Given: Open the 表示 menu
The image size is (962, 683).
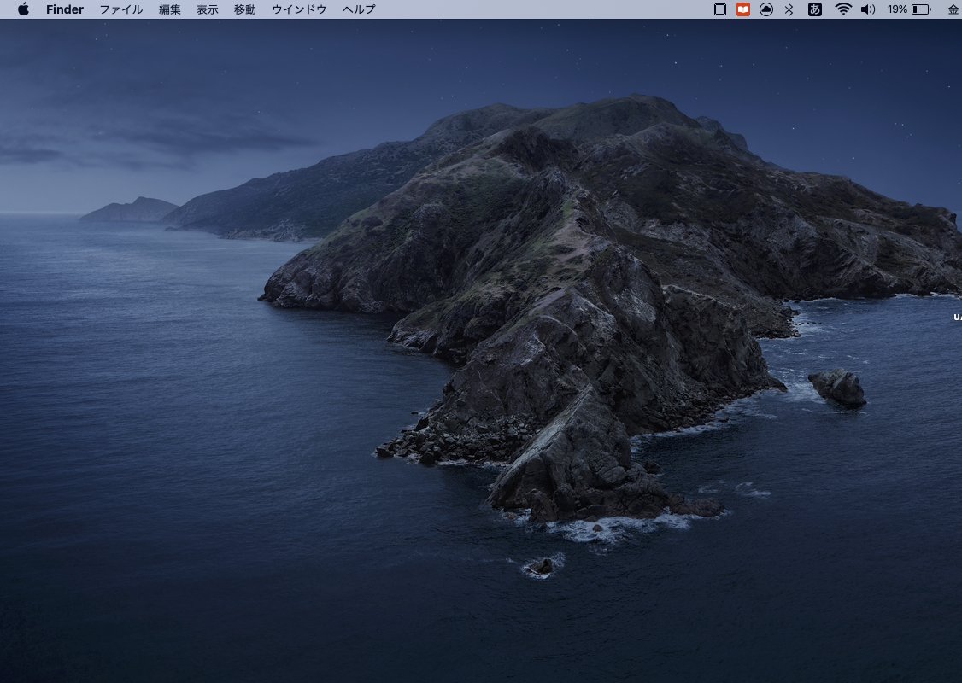Looking at the screenshot, I should (x=208, y=9).
